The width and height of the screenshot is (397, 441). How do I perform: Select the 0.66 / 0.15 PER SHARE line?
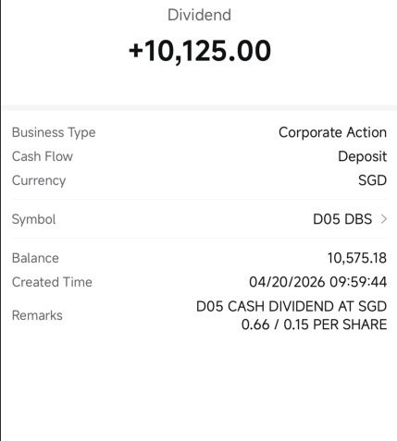point(314,325)
